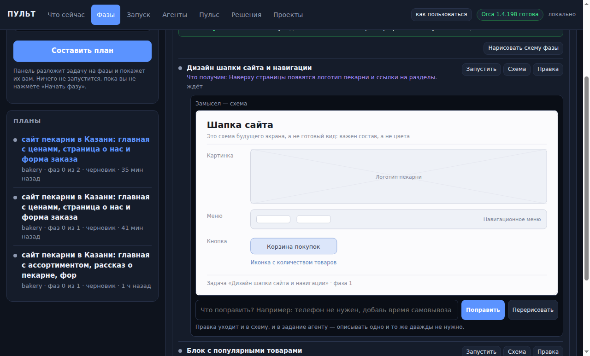Click «Нарисовать схему фазы» button

tap(523, 48)
